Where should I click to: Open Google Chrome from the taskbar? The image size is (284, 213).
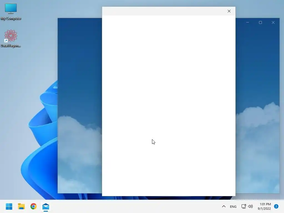(x=33, y=206)
